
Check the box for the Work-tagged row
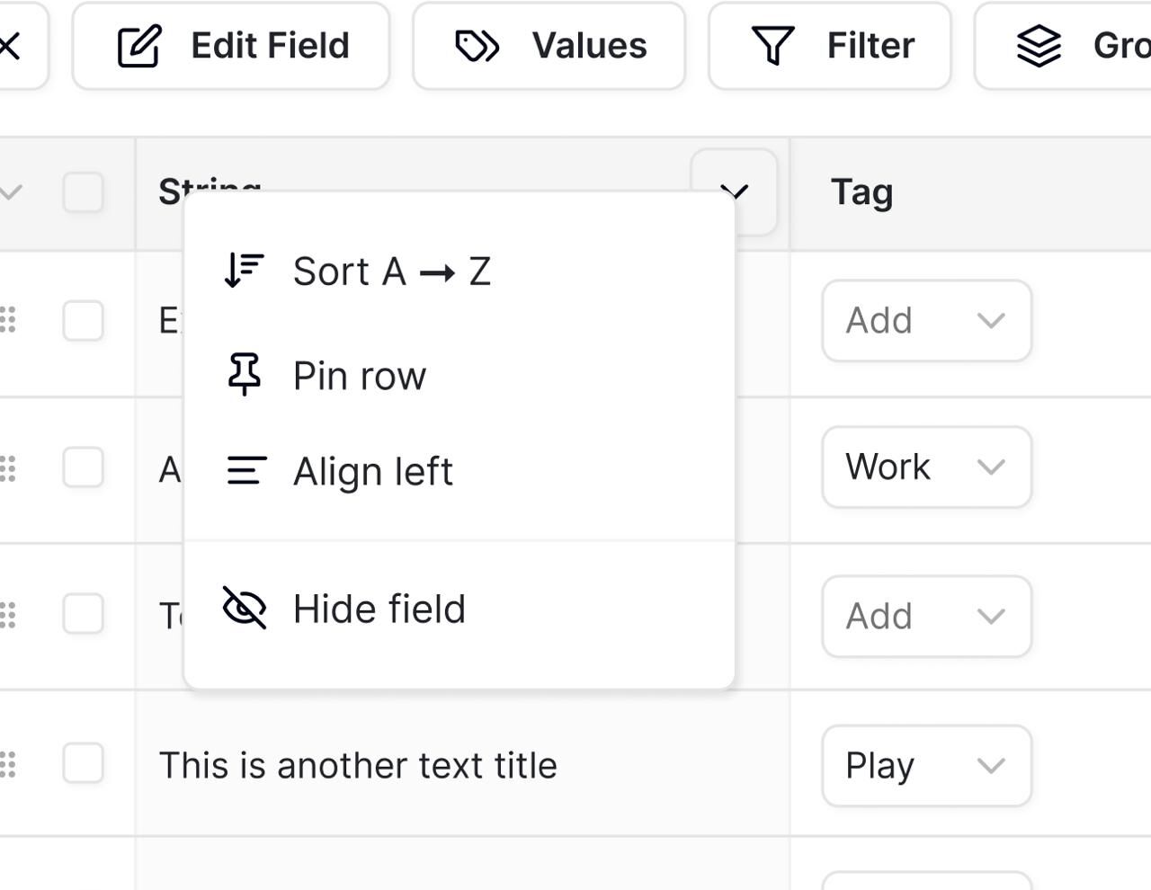coord(83,467)
